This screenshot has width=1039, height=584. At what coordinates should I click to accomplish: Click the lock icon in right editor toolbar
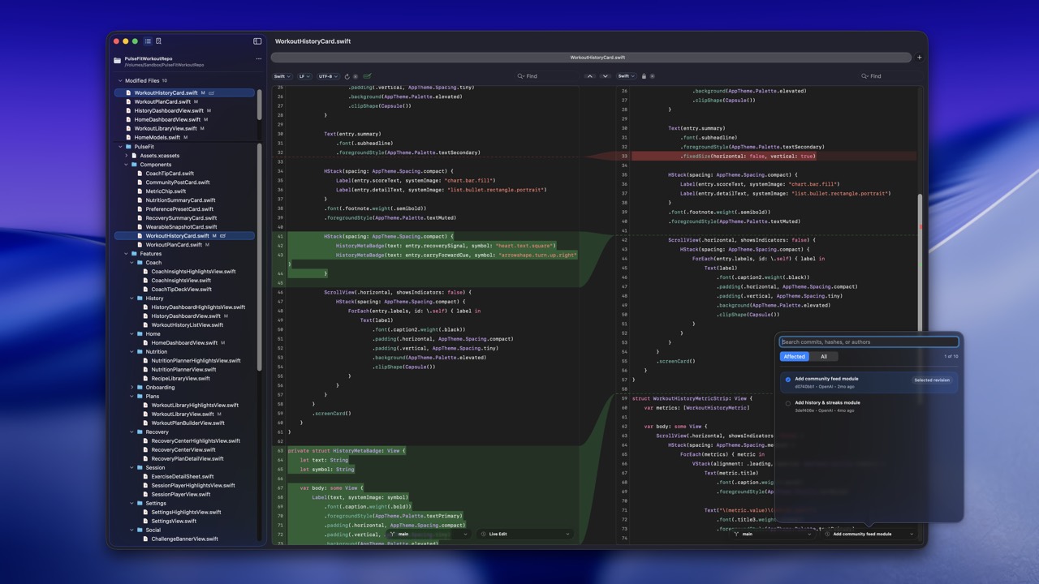tap(644, 76)
